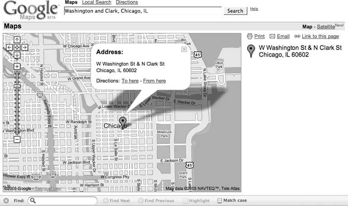The image size is (348, 206).
Task: Zoom out using the bottom minus button
Action: pyautogui.click(x=17, y=139)
